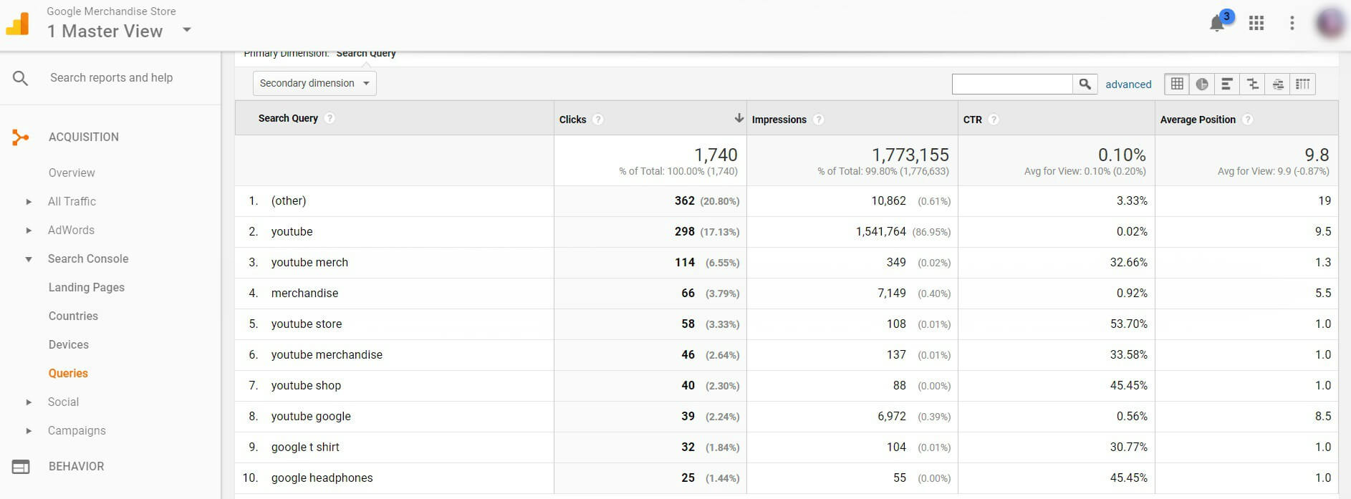Screen dimensions: 1351x499
Task: Switch to Pivot table view icon
Action: tap(1303, 84)
